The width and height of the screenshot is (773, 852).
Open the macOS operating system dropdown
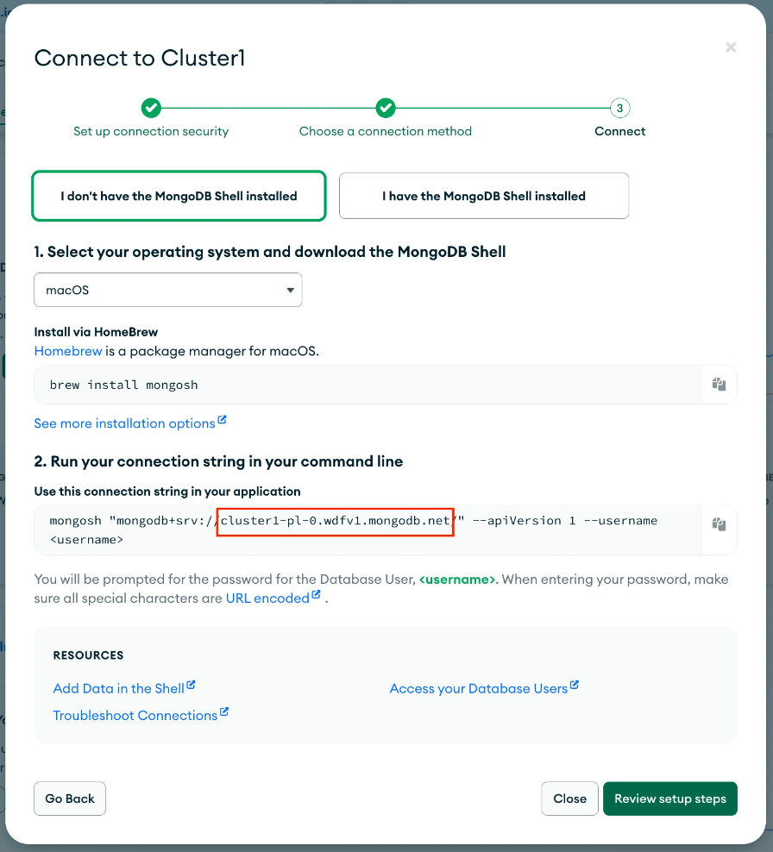tap(168, 290)
